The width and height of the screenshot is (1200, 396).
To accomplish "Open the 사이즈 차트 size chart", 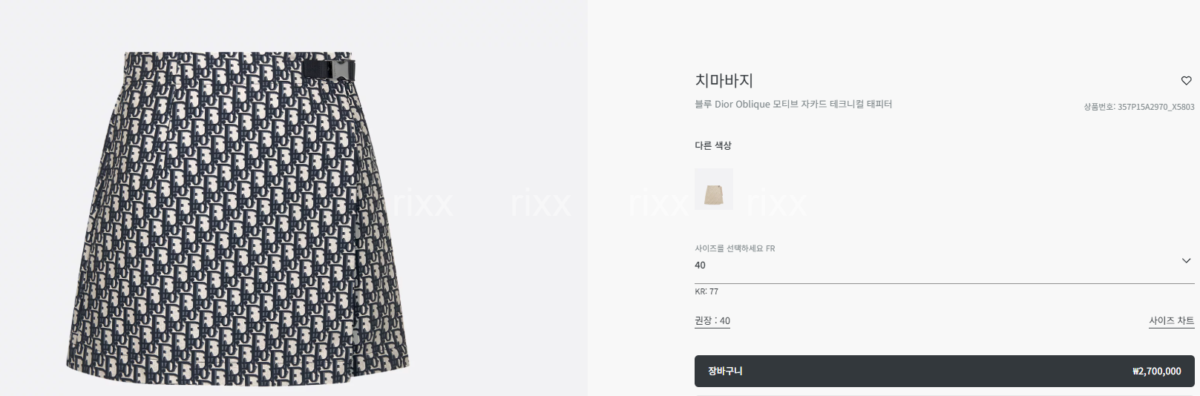I will tap(1171, 321).
